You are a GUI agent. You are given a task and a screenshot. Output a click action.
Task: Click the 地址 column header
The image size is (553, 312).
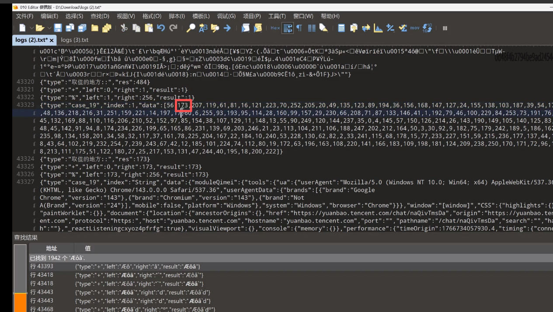pyautogui.click(x=51, y=248)
